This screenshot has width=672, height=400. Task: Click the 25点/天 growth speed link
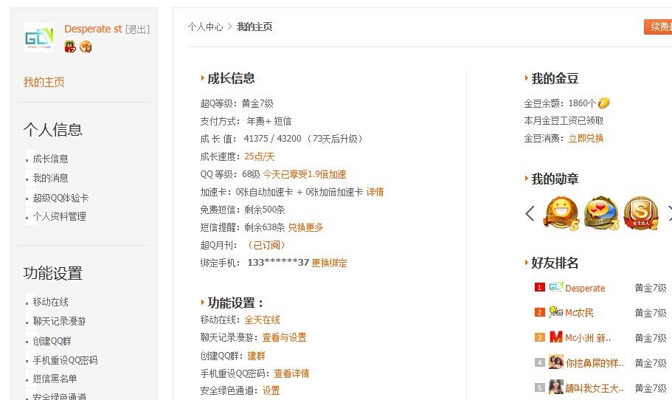tap(260, 156)
